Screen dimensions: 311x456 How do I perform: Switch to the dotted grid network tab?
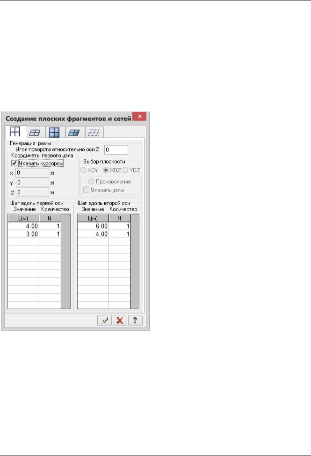click(94, 133)
